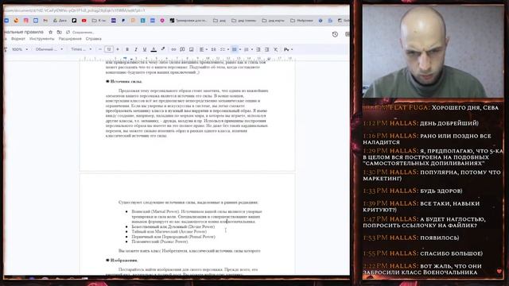Click the bullet item Воинский (Martial Power)
Viewport: 509px width, 286px height.
[196, 216]
